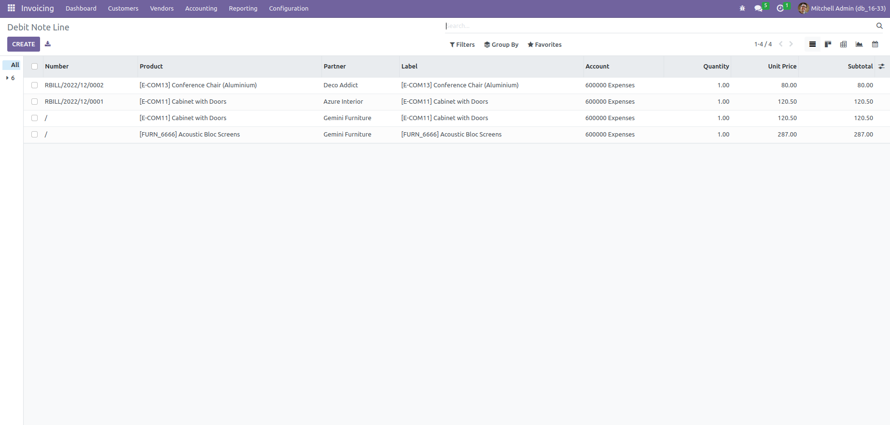Screen dimensions: 890x425
Task: Open the Accounting menu
Action: click(x=201, y=9)
